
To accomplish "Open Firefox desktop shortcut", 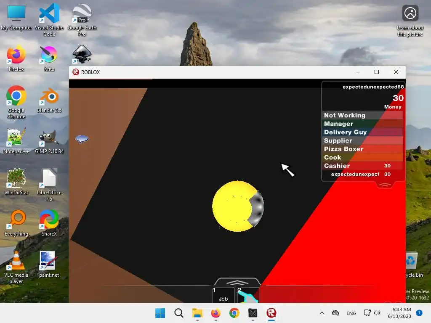I will (16, 58).
